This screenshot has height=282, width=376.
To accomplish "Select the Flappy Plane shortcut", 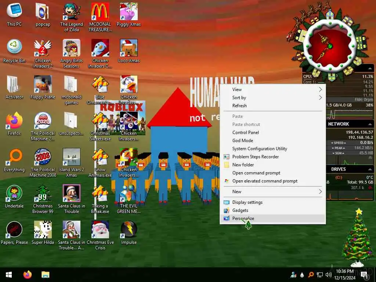I will click(x=43, y=87).
